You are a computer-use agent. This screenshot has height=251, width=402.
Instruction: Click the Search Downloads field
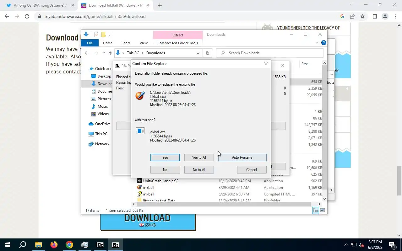(270, 53)
